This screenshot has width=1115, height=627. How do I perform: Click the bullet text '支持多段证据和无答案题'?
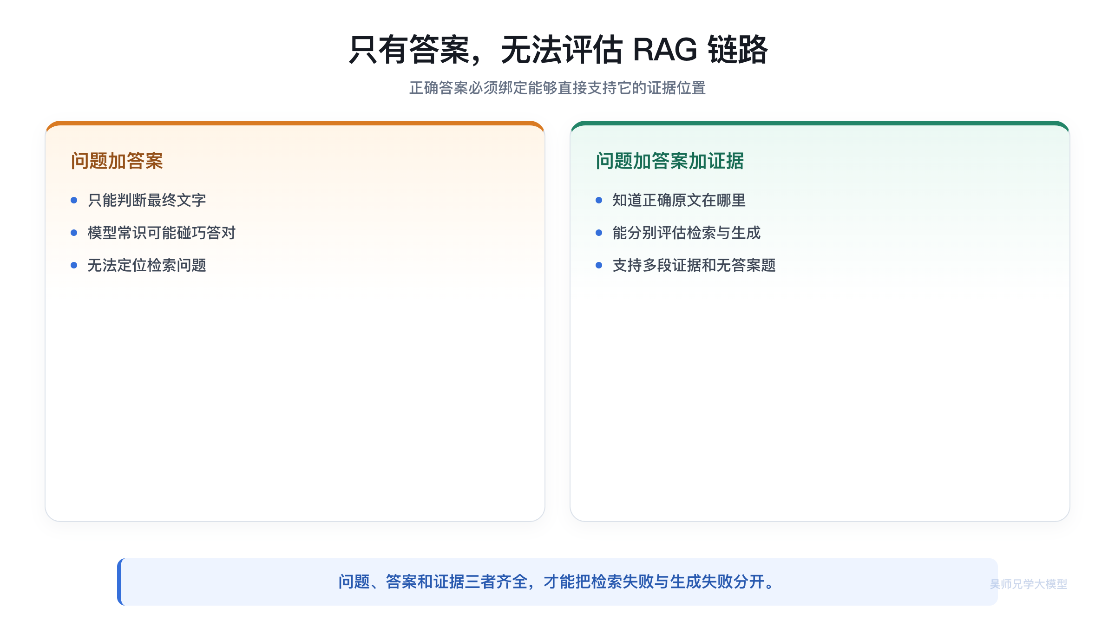tap(694, 265)
